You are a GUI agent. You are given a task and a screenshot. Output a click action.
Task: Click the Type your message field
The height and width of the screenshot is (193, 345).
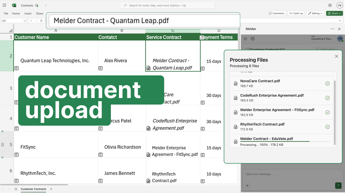292,174
